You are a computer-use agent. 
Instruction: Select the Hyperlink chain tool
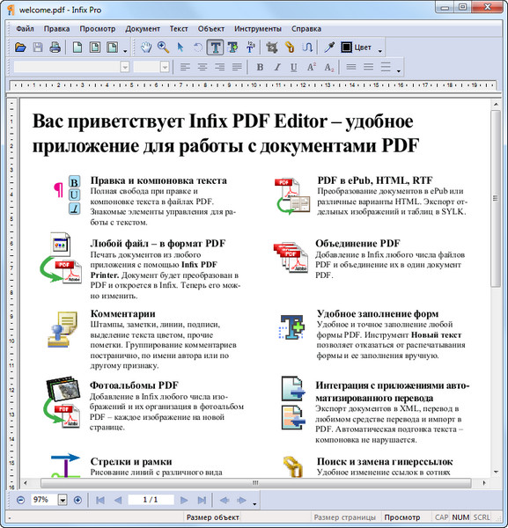(290, 48)
